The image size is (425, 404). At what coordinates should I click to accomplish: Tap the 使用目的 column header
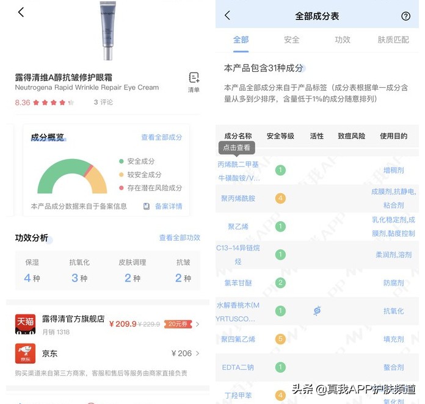tap(394, 136)
